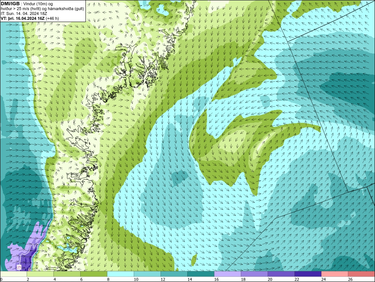Click the 20–22 m/s violet legend swatch

pos(281,274)
